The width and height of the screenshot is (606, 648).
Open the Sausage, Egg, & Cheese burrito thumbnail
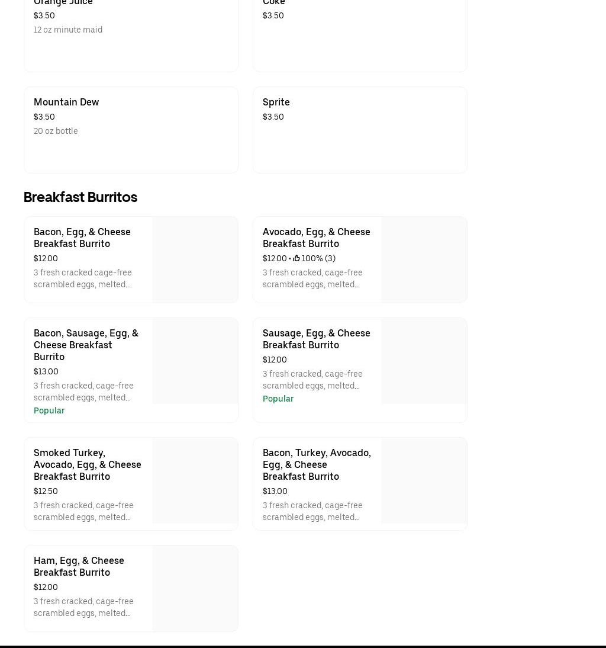424,361
